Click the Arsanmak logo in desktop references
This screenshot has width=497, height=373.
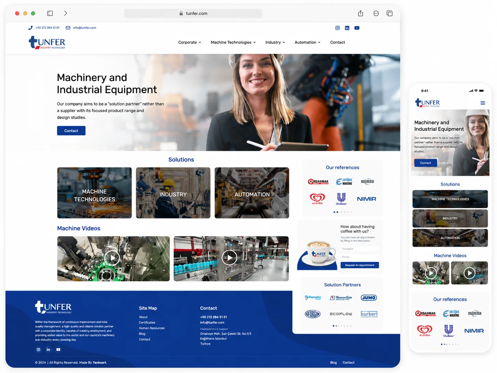pyautogui.click(x=318, y=182)
